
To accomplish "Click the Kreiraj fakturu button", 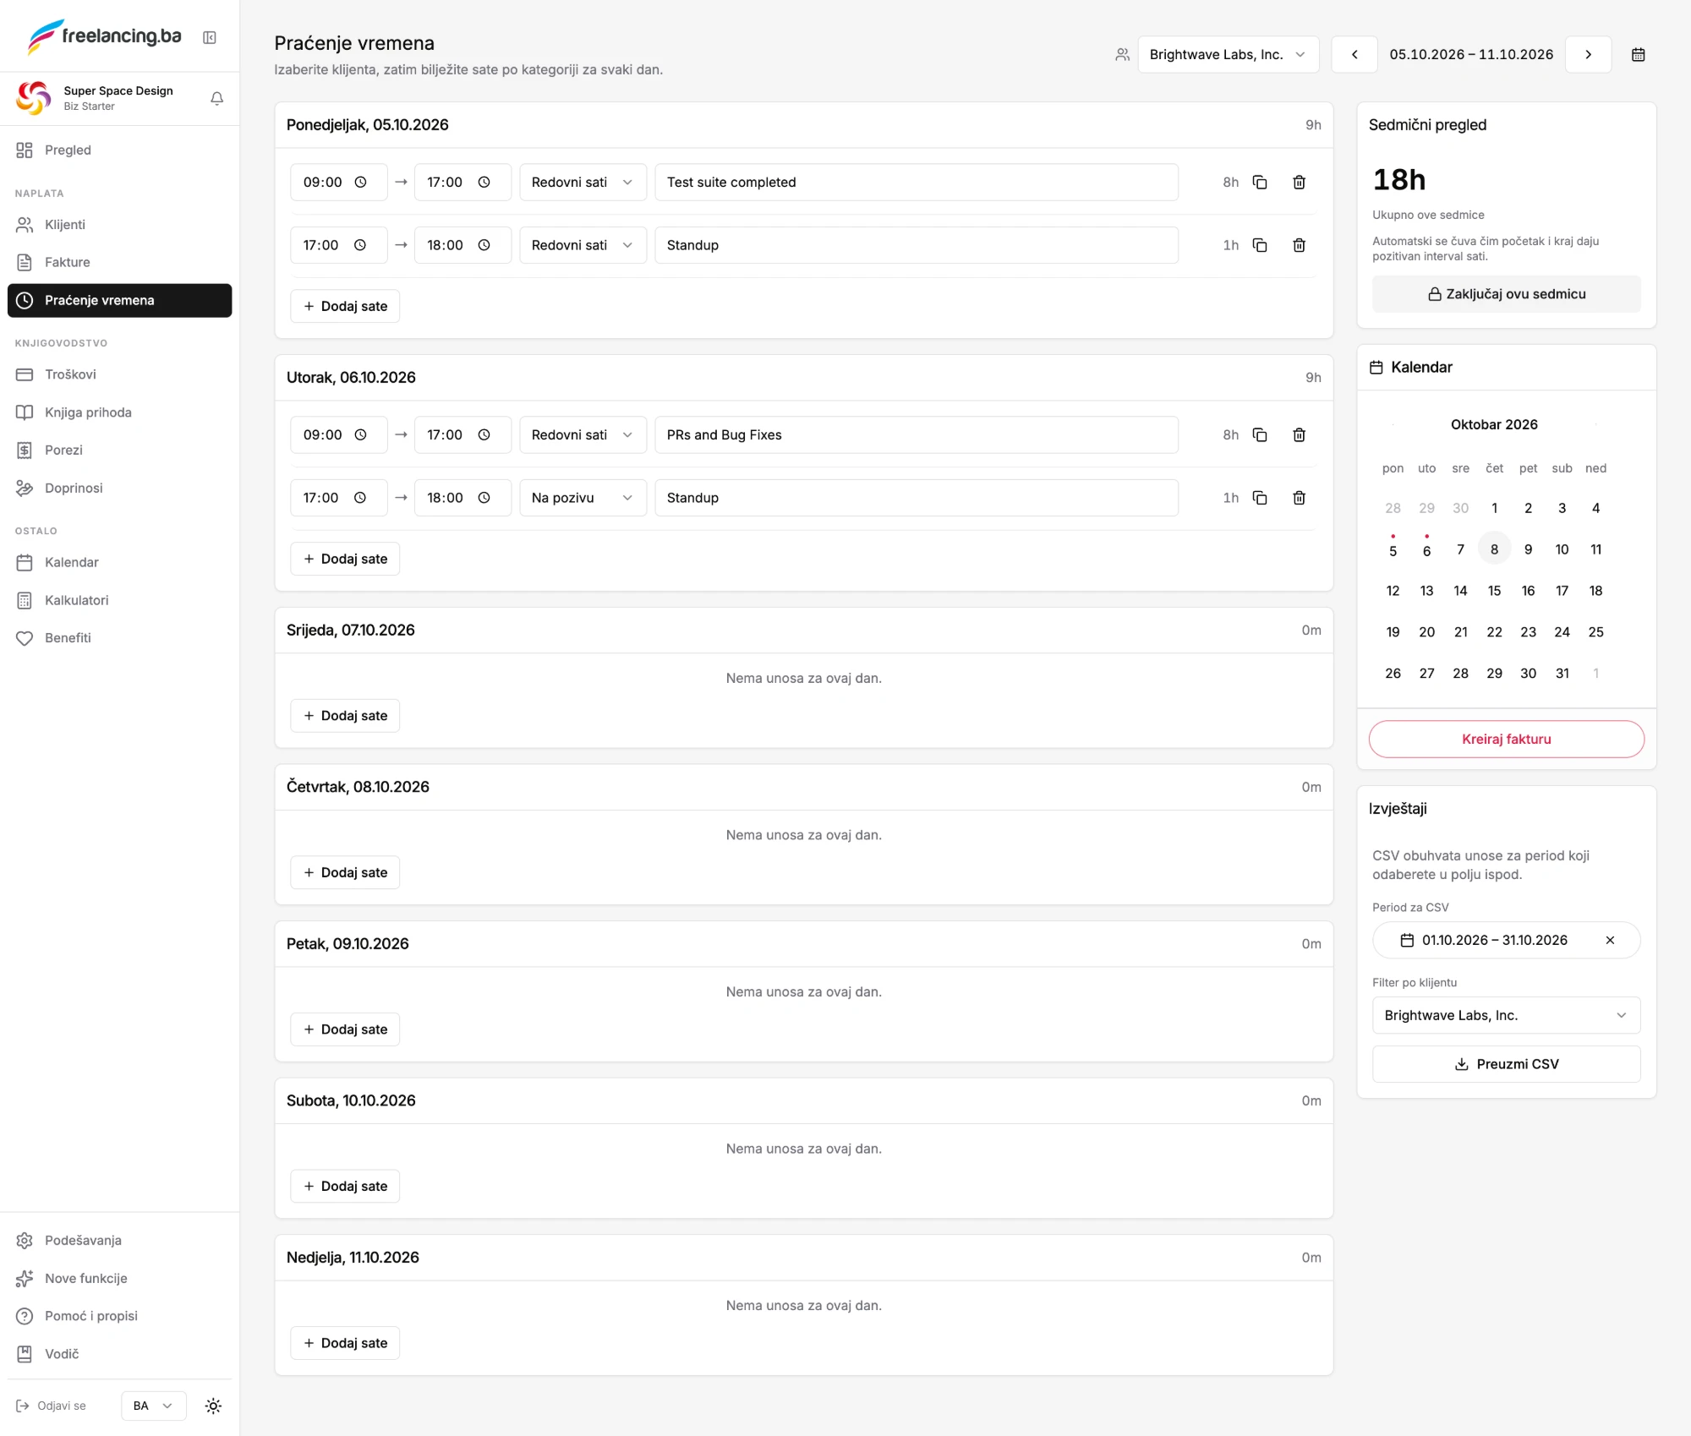I will tap(1506, 739).
